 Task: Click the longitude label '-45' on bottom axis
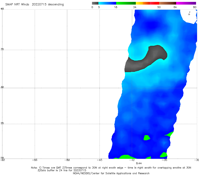tap(99, 160)
